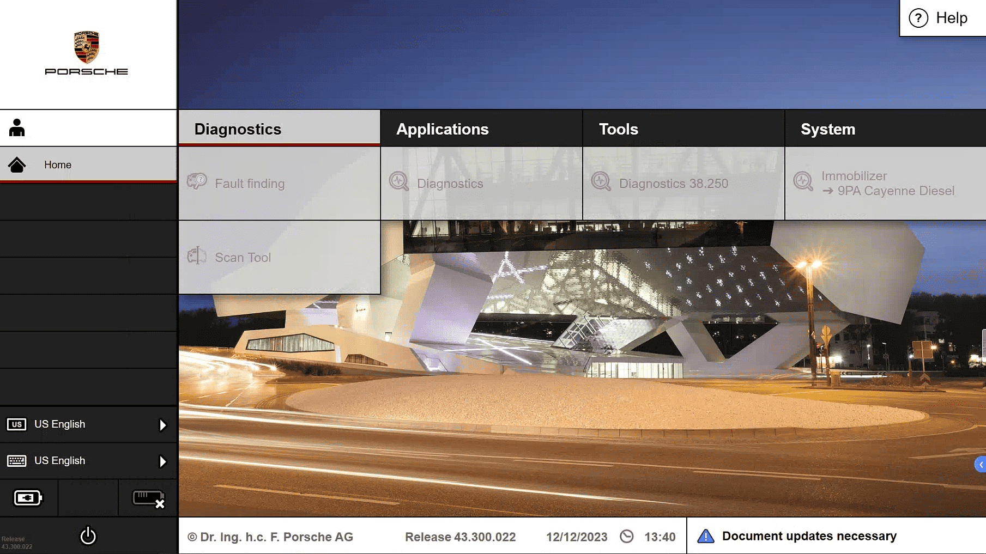Click the Document updates necessary notice

tap(809, 536)
